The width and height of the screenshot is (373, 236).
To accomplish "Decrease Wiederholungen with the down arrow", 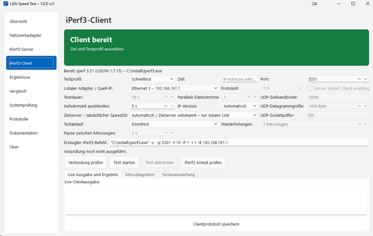I will click(365, 124).
